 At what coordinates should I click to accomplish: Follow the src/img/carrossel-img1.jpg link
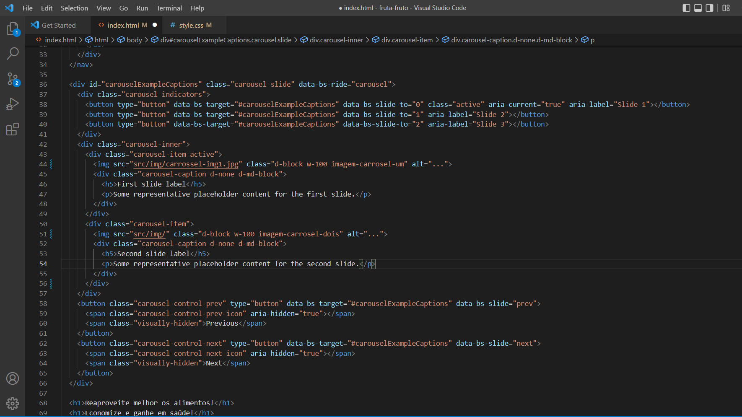coord(186,164)
